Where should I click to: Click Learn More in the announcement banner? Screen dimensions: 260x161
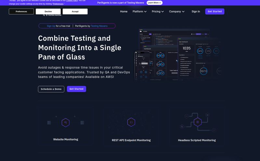(x=154, y=3)
